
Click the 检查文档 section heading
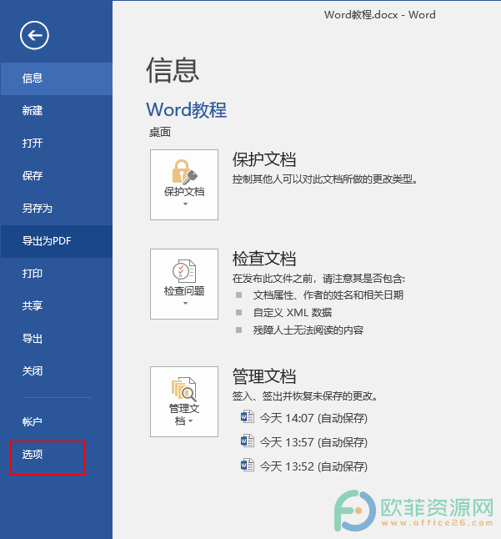click(264, 259)
